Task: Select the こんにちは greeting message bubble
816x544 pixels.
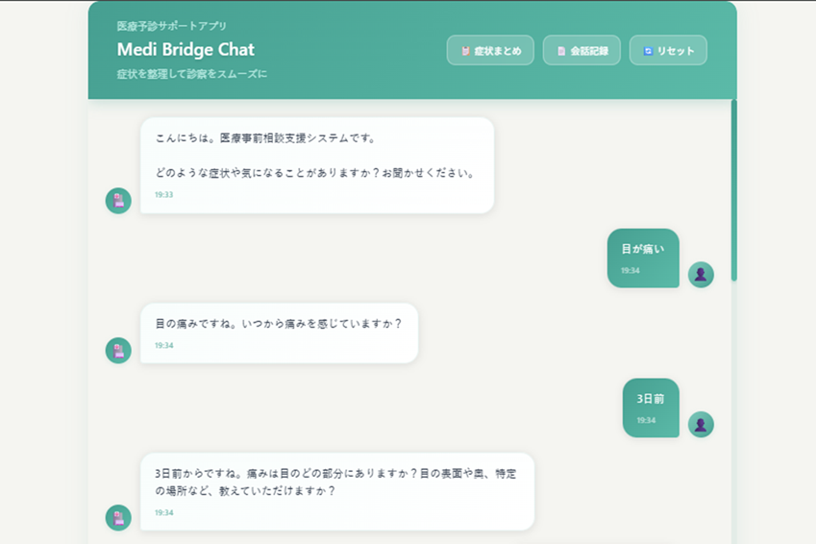Action: (316, 164)
